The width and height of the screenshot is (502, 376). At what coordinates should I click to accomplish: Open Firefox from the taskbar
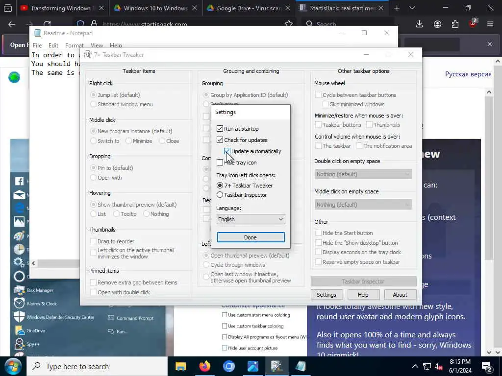click(x=204, y=366)
